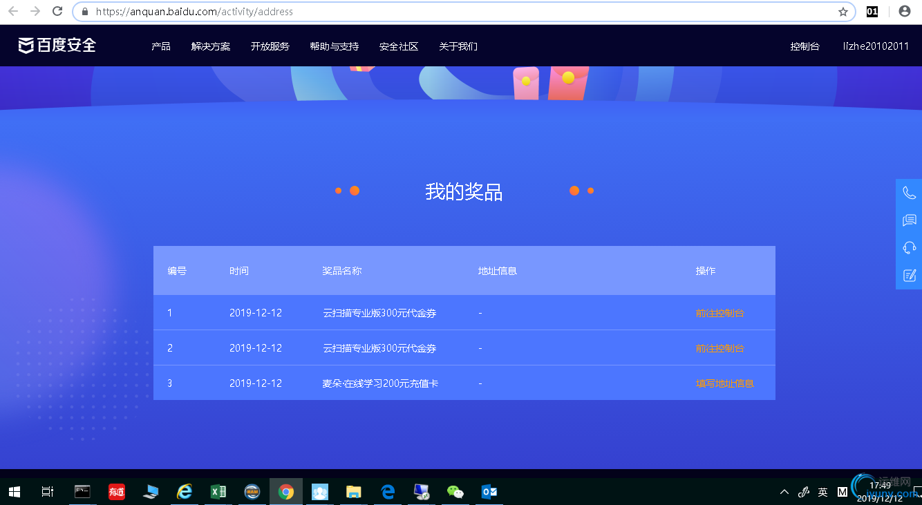Click the 操作 column header
The image size is (922, 505).
706,271
